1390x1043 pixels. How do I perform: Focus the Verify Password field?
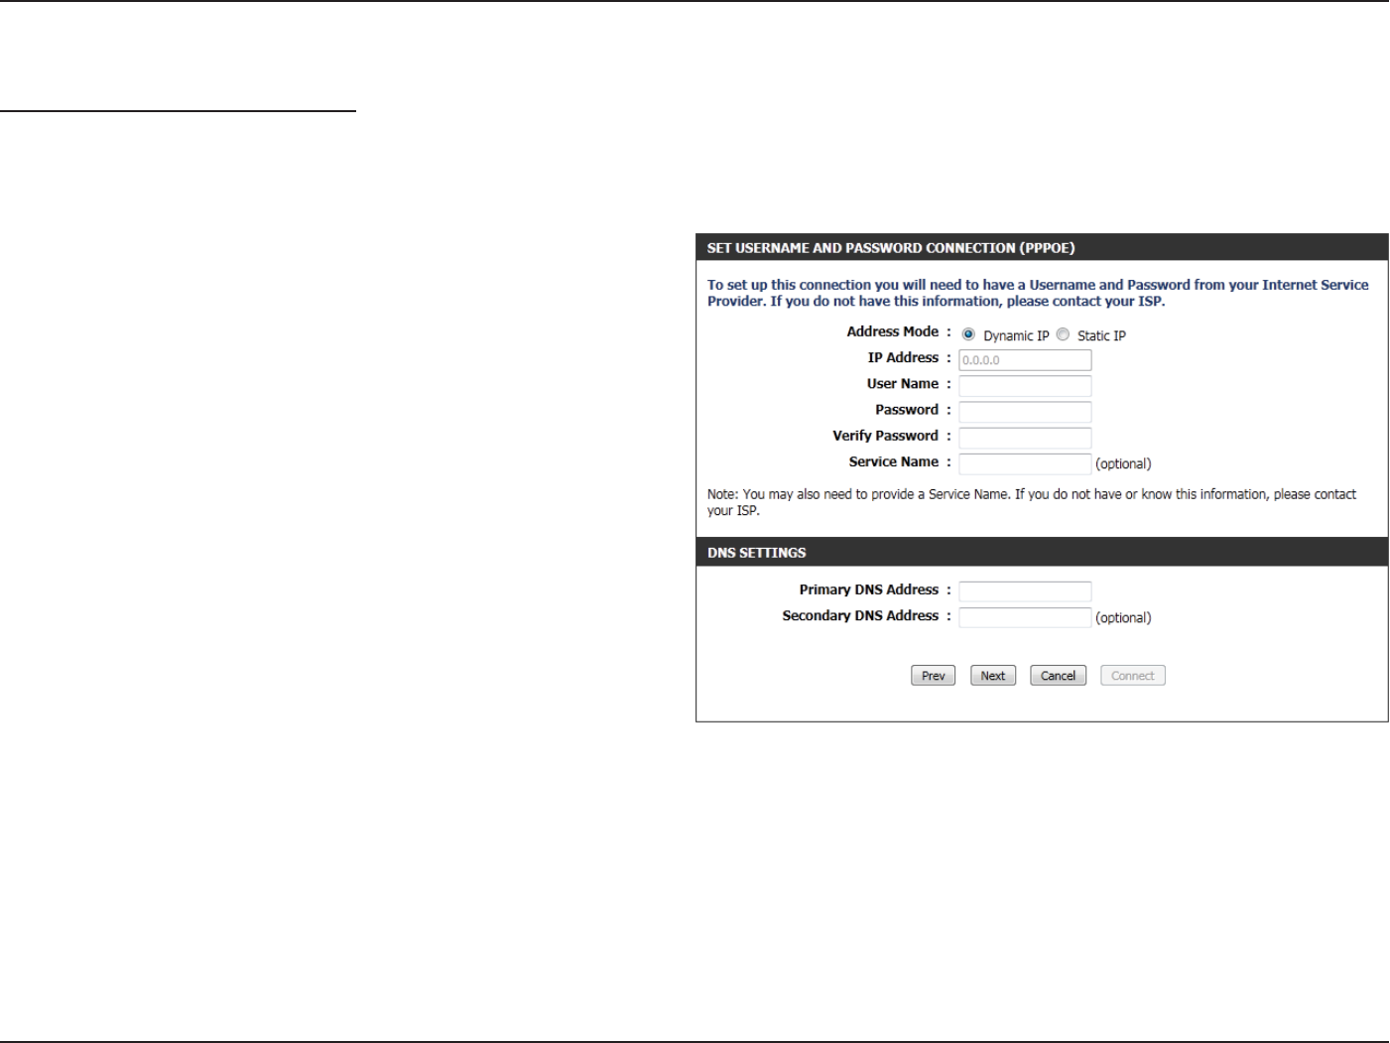(1025, 438)
